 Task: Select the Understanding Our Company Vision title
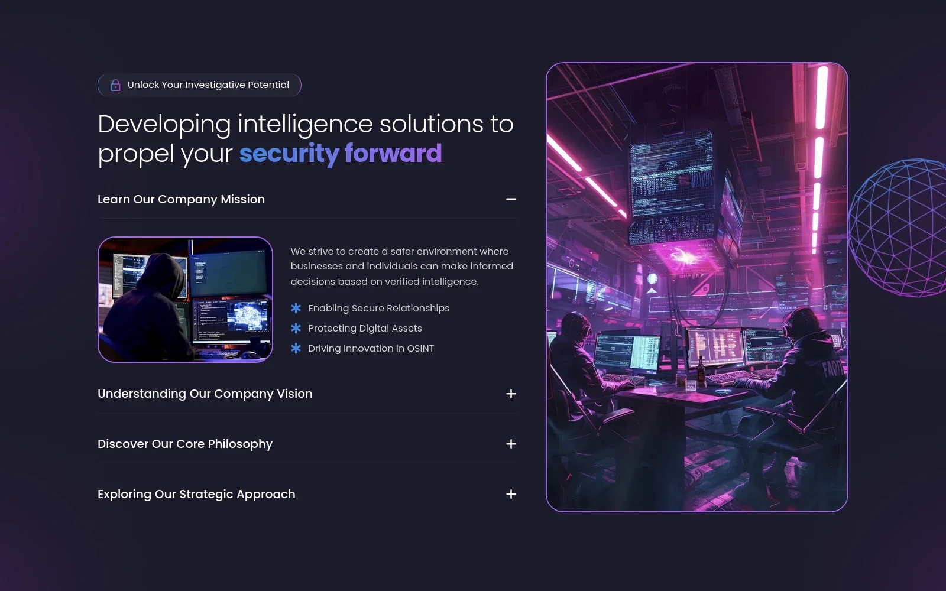coord(205,394)
